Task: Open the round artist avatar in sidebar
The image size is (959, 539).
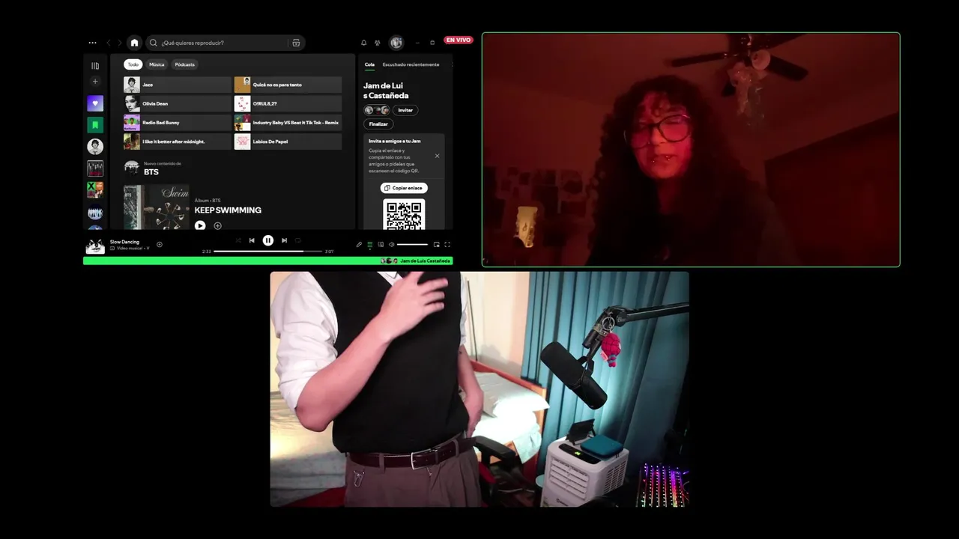Action: pyautogui.click(x=95, y=147)
